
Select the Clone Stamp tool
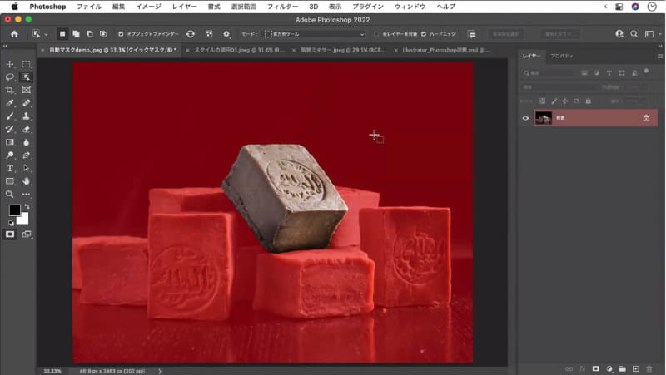point(27,116)
